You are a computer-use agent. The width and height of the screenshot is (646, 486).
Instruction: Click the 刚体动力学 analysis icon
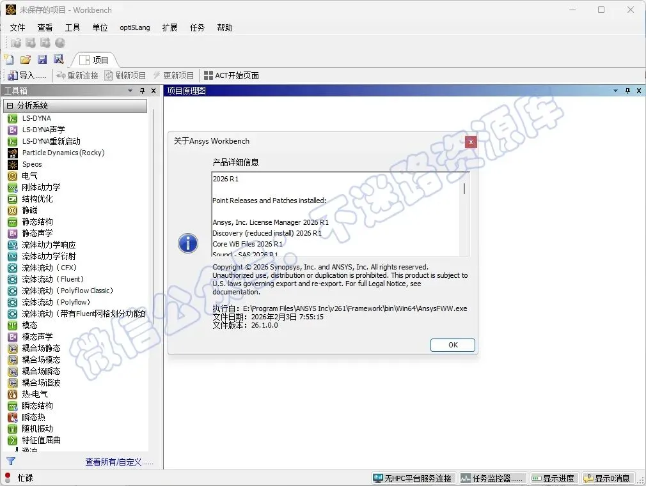coord(13,188)
